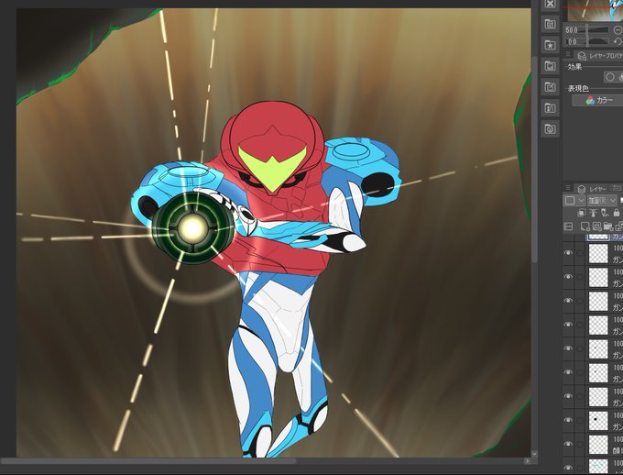The width and height of the screenshot is (623, 475).
Task: Click the 効果 label in layer properties
Action: point(574,66)
